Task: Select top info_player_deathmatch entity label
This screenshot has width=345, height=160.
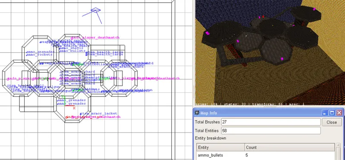Action: (95, 37)
